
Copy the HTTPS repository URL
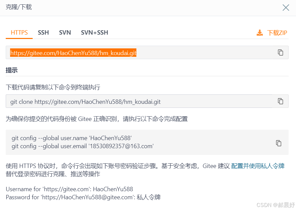(280, 52)
